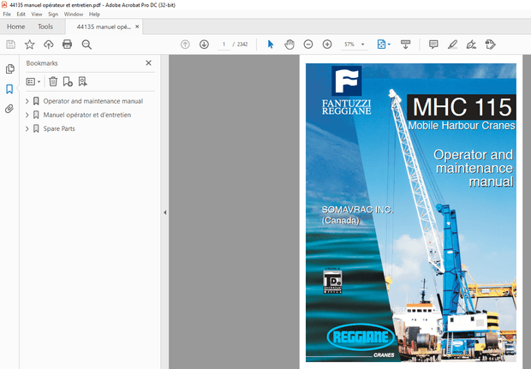The width and height of the screenshot is (531, 369).
Task: Add a new bookmark icon
Action: click(x=68, y=81)
